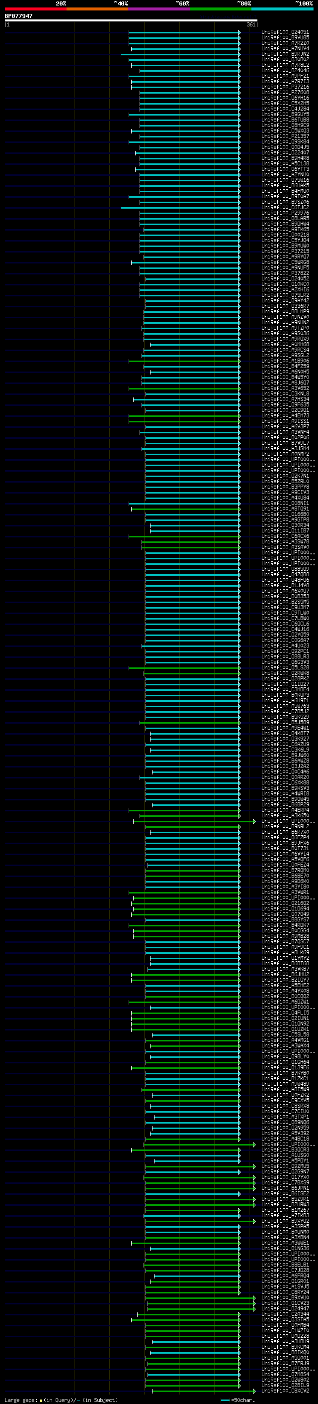Select the UniRef100_C4J284 label
Image resolution: width=318 pixels, height=1404 pixels.
[x=285, y=109]
